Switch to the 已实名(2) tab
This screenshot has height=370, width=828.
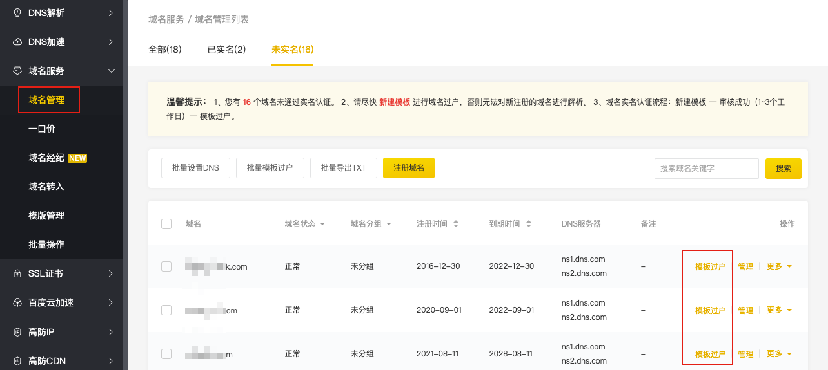[226, 50]
